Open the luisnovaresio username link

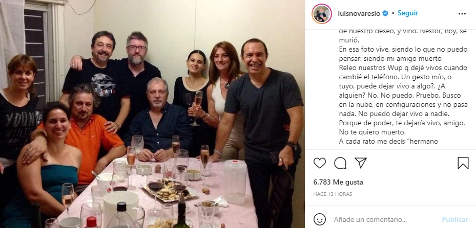359,13
